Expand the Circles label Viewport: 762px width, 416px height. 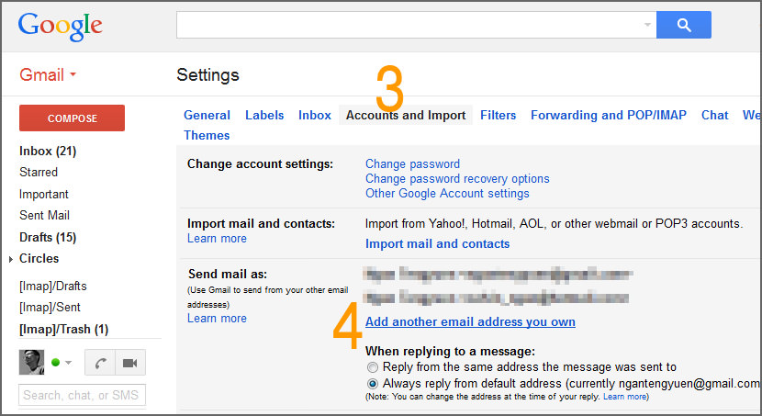pyautogui.click(x=11, y=259)
